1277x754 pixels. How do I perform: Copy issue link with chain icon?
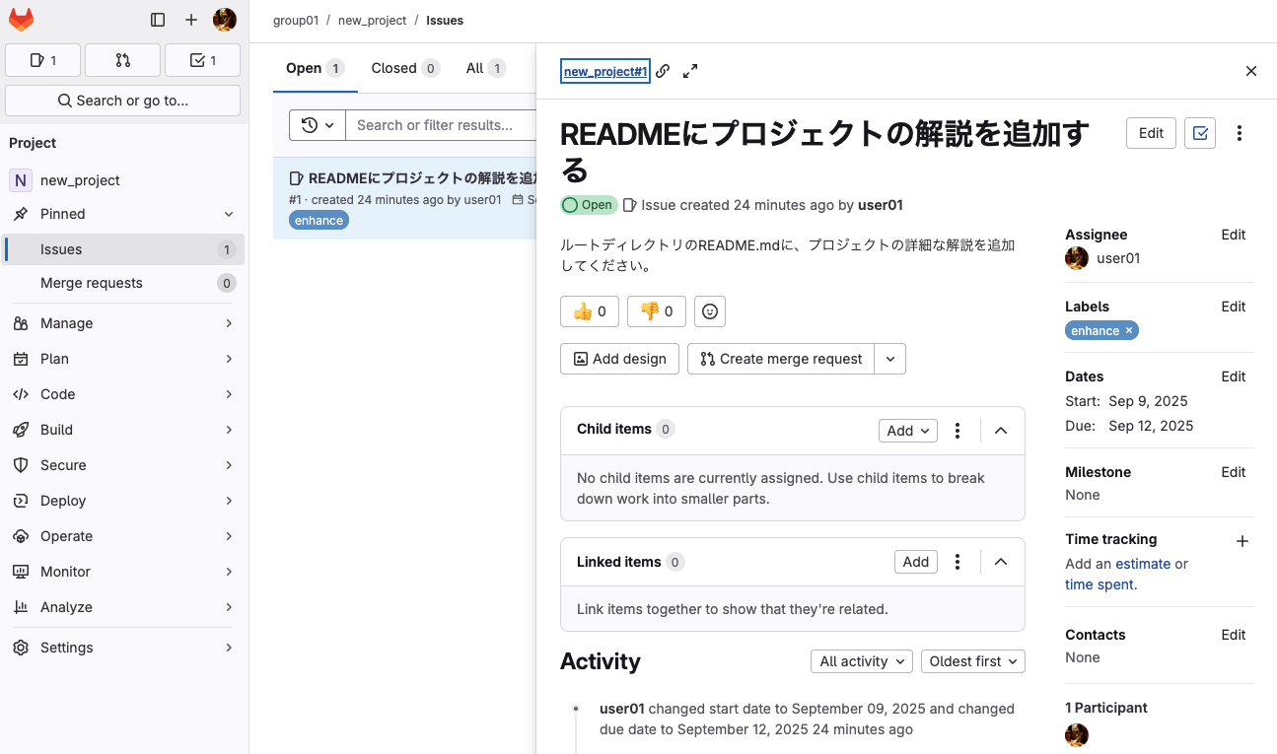tap(664, 71)
